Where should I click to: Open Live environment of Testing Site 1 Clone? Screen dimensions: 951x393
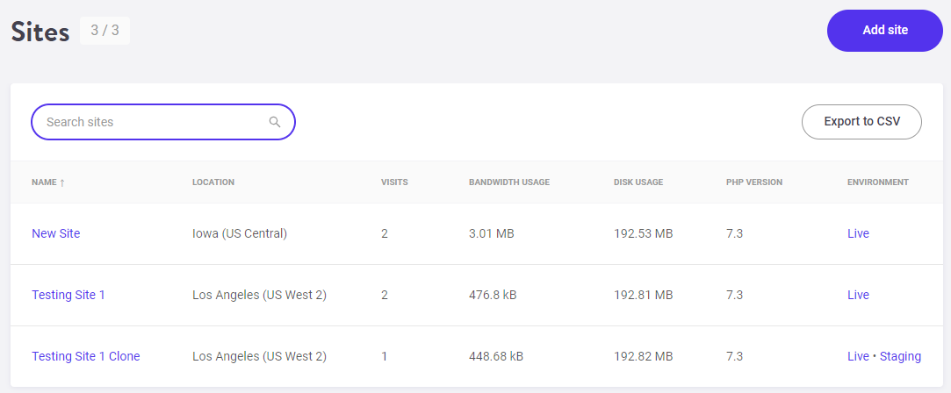click(x=858, y=357)
